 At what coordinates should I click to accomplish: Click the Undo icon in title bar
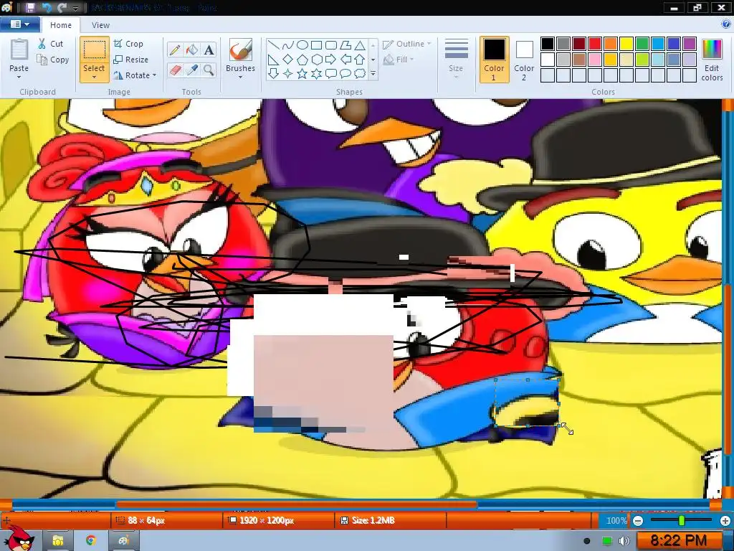click(x=47, y=7)
